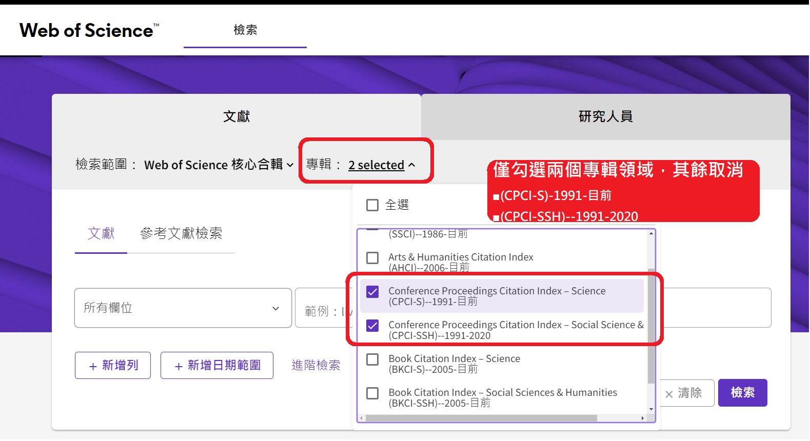Click the X icon on 清除 button

click(x=669, y=394)
